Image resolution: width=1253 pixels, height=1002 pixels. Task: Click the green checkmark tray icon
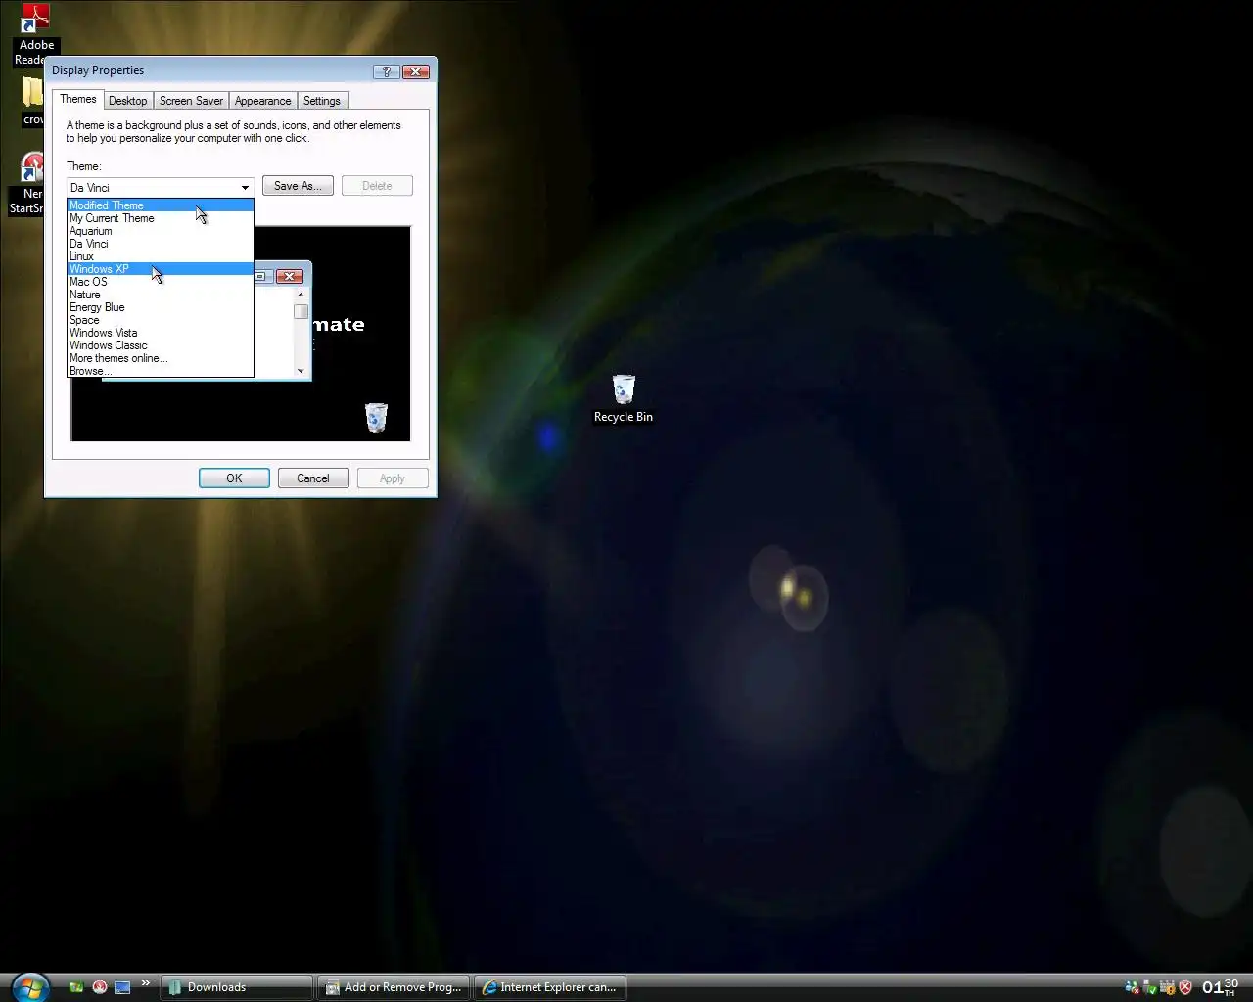[1150, 987]
